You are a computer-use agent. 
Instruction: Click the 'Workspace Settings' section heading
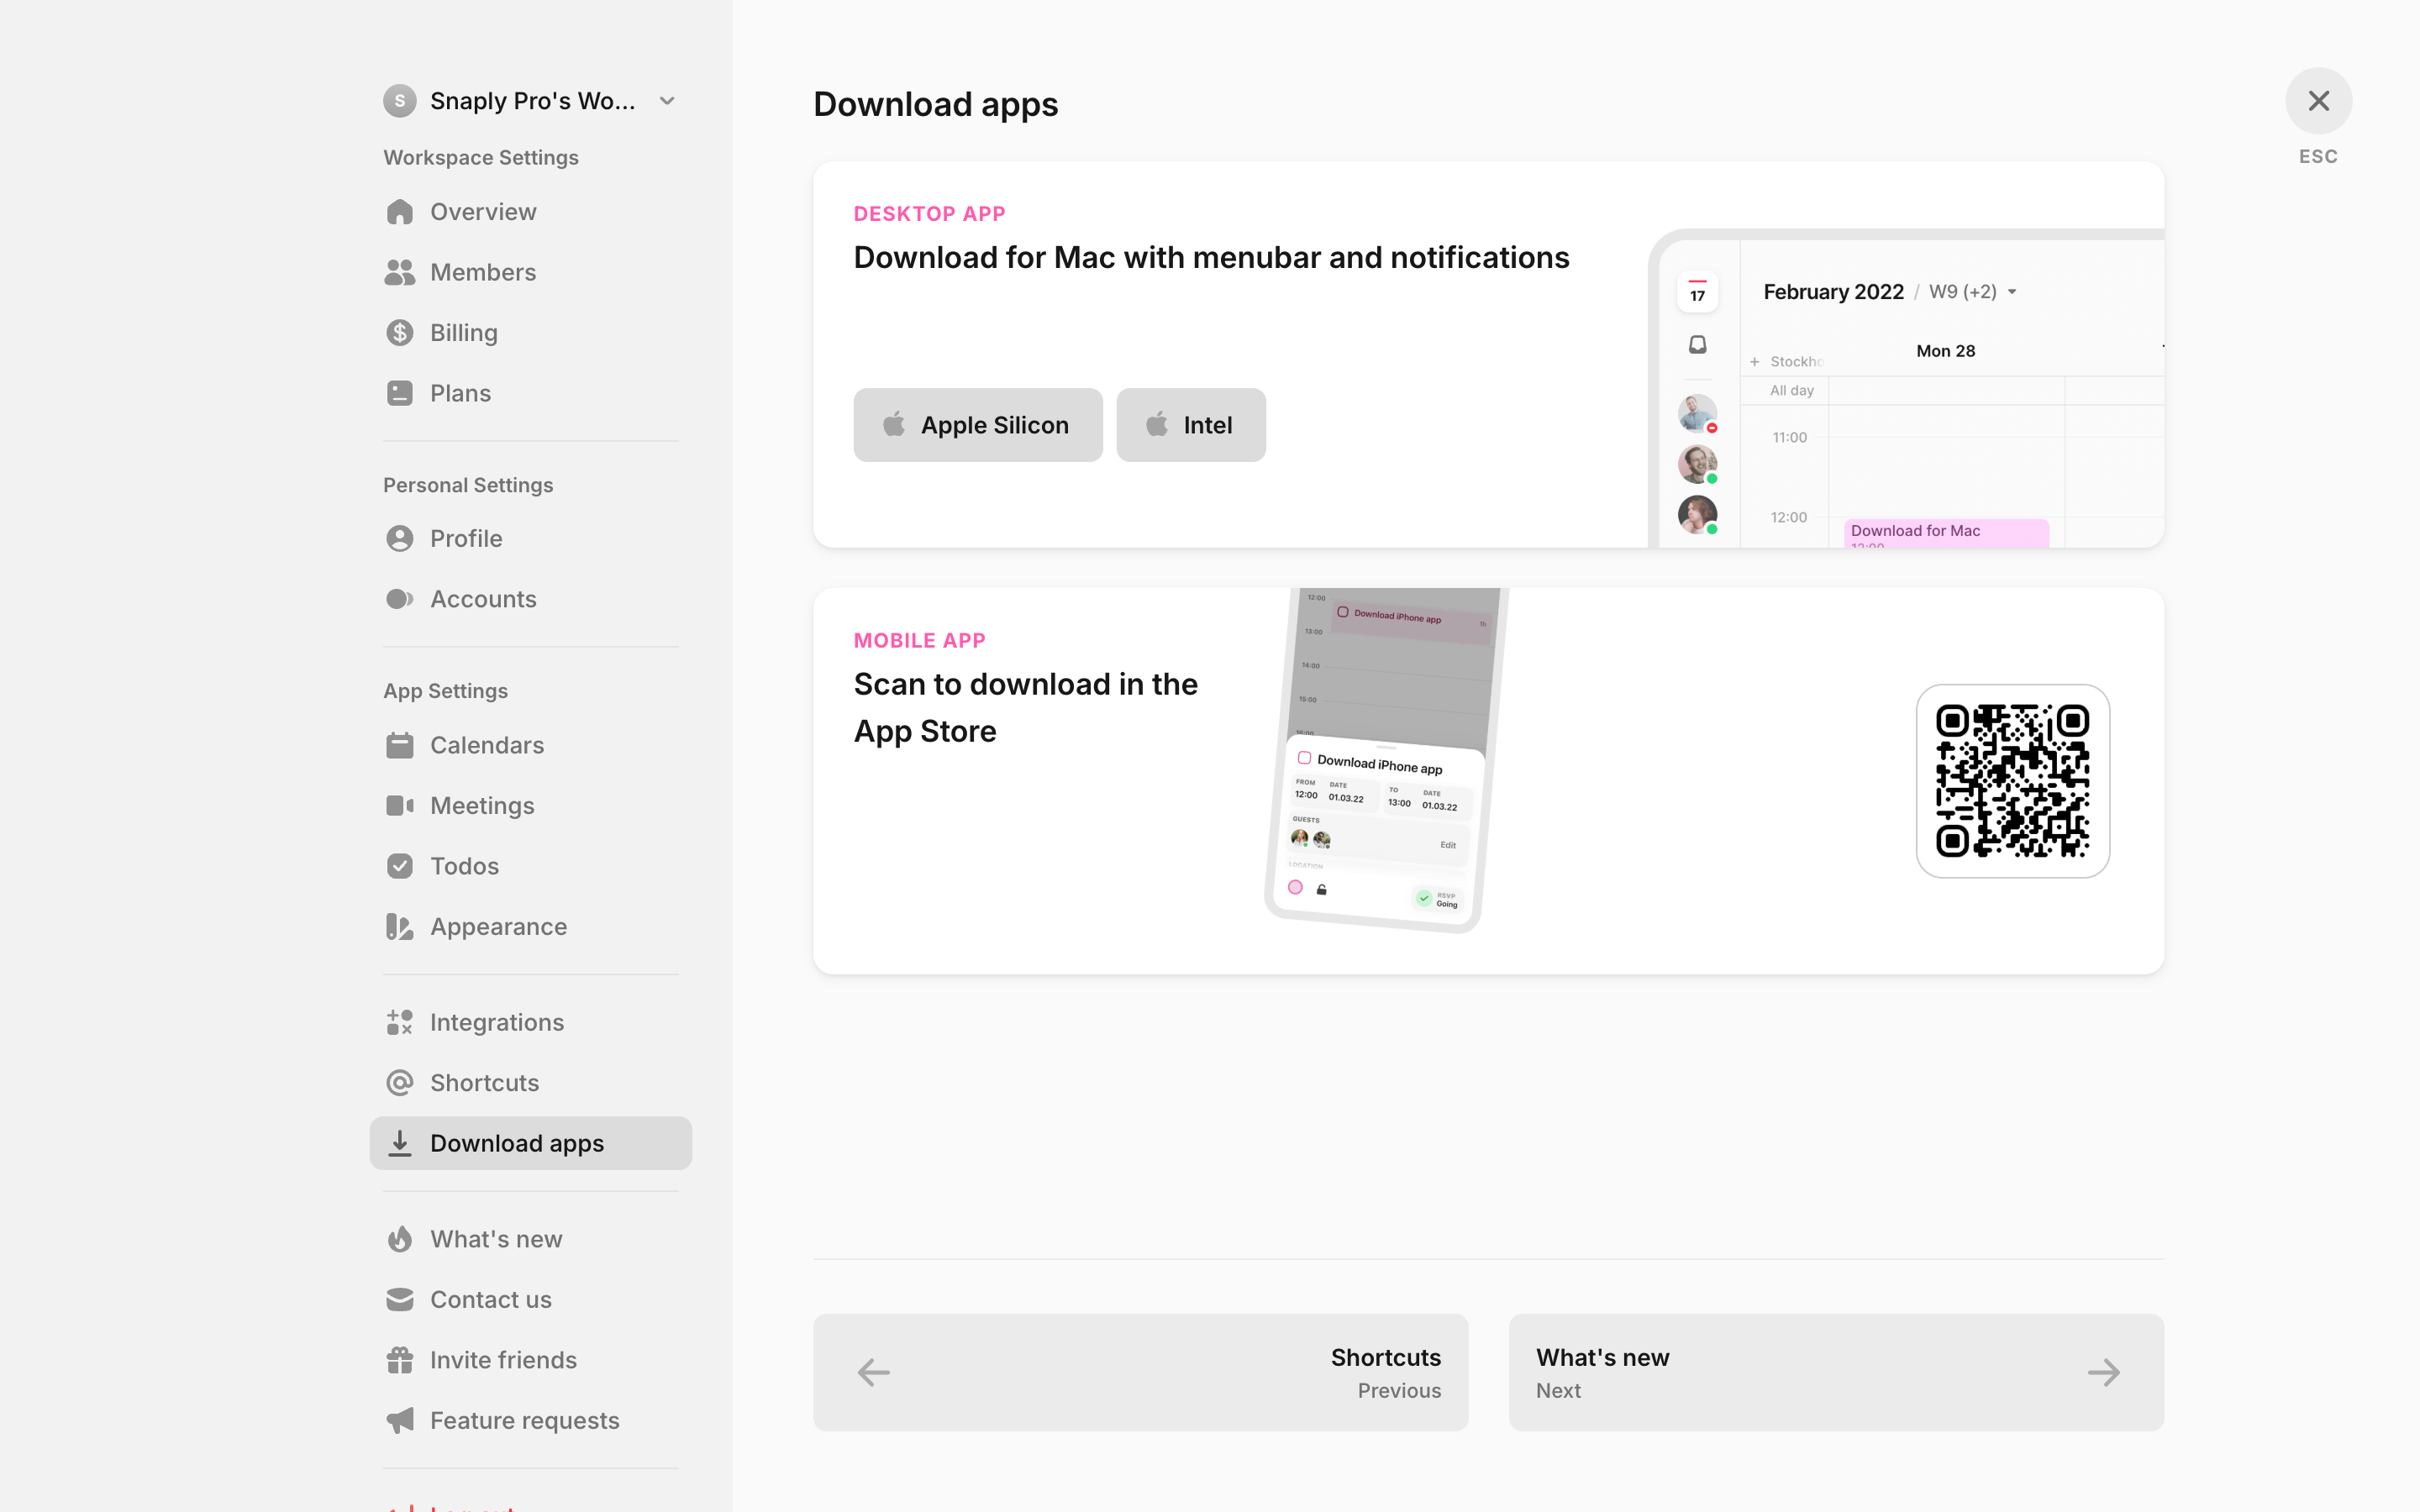(481, 158)
